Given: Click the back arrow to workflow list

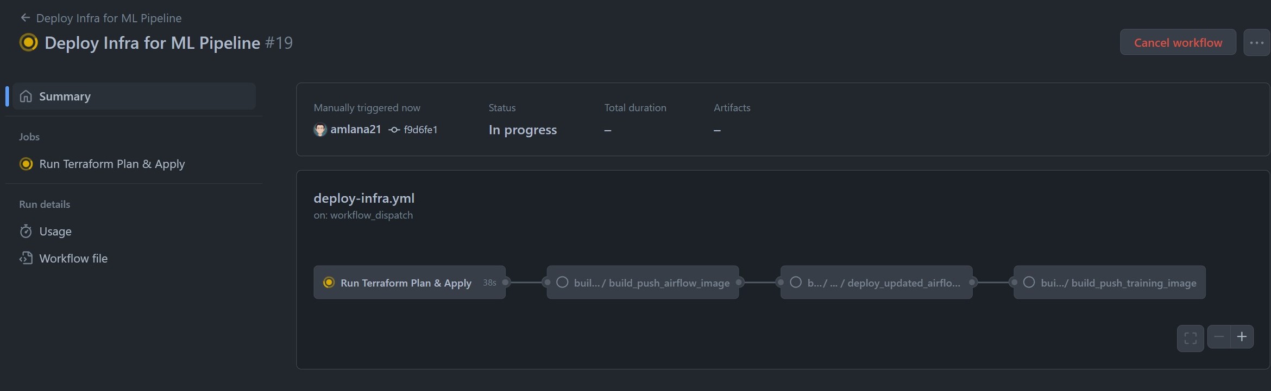Looking at the screenshot, I should (25, 18).
